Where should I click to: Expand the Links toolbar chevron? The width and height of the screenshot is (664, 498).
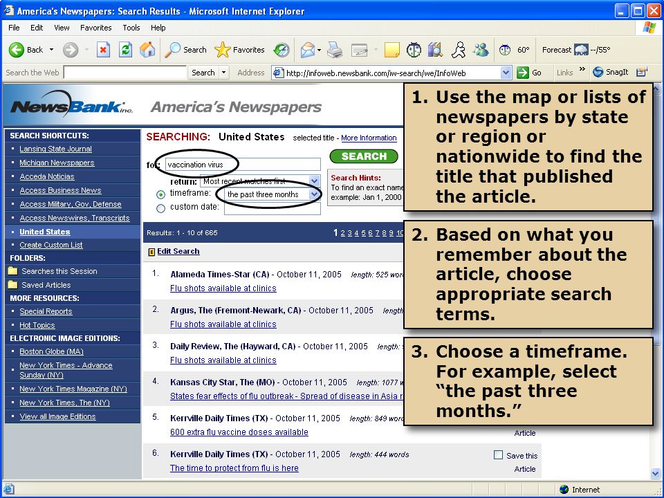tap(582, 69)
